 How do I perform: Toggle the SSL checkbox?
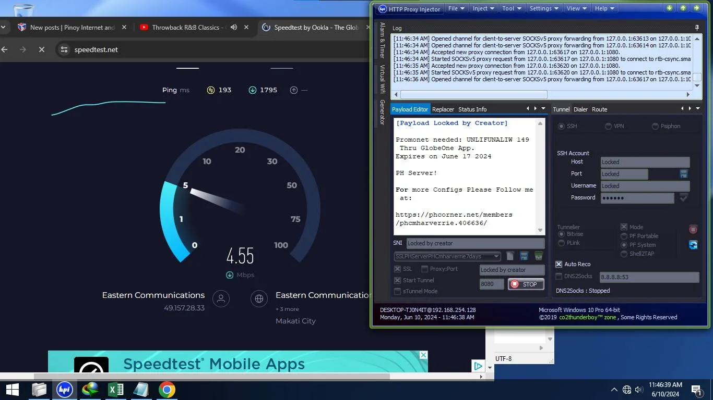tap(398, 269)
